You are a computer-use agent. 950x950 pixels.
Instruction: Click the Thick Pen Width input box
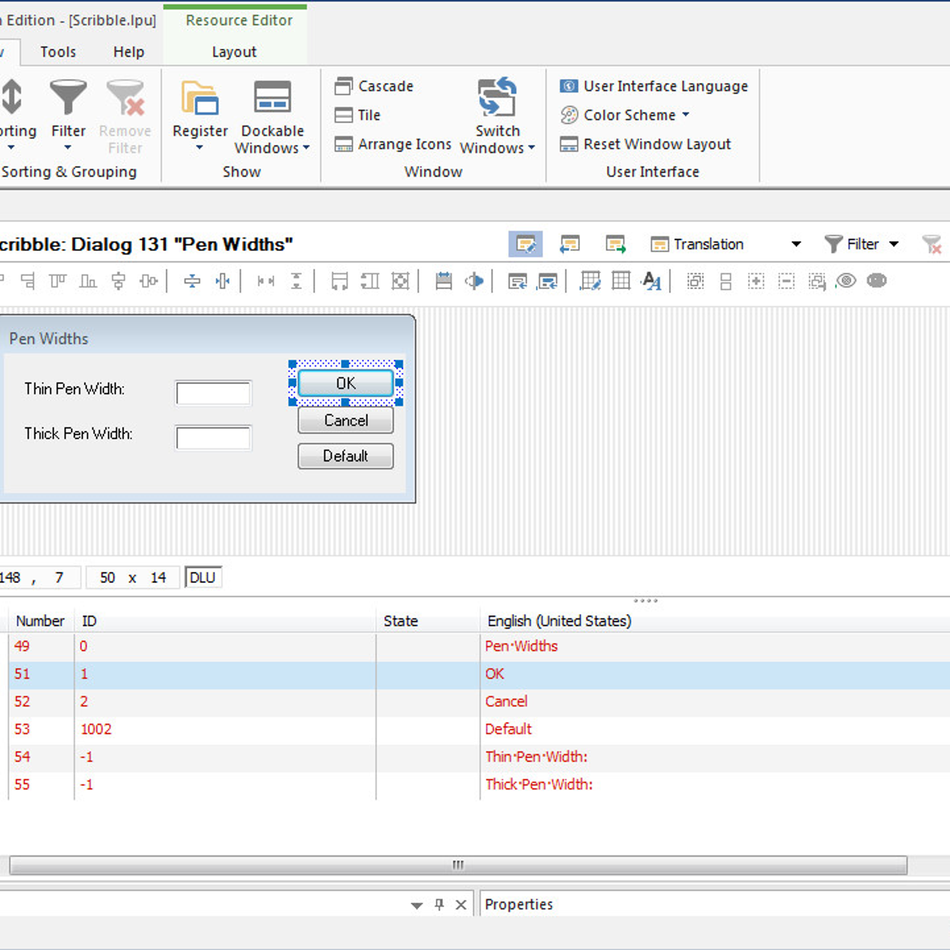213,438
